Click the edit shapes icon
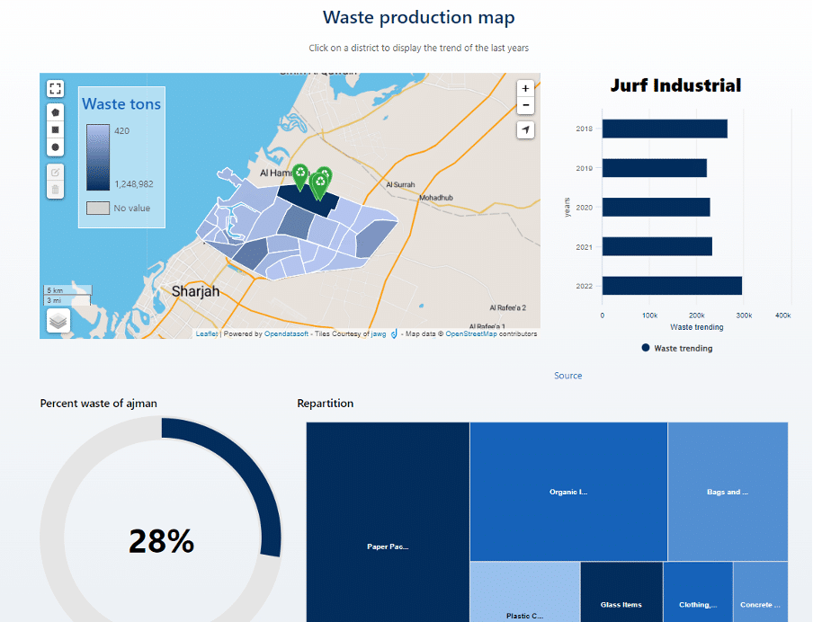Screen dimensions: 813x622 (56, 173)
